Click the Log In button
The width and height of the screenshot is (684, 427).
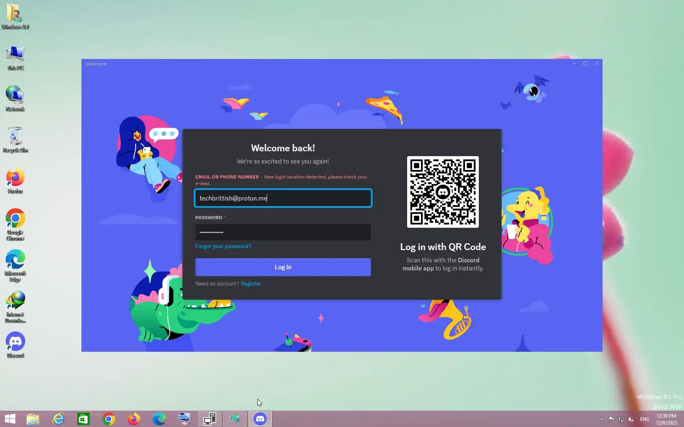tap(283, 267)
